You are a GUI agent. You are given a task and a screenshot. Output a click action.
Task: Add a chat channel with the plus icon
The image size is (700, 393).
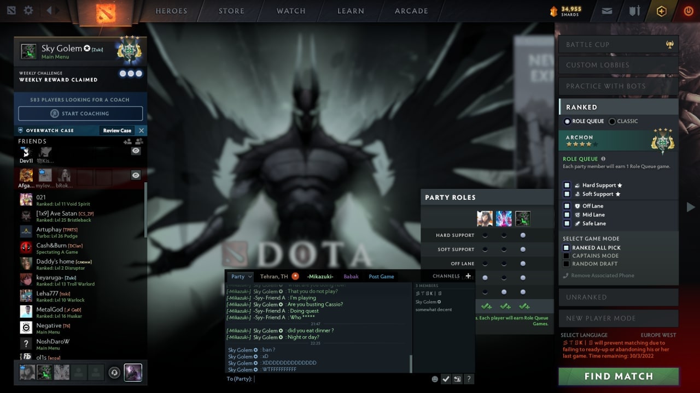[x=468, y=276]
